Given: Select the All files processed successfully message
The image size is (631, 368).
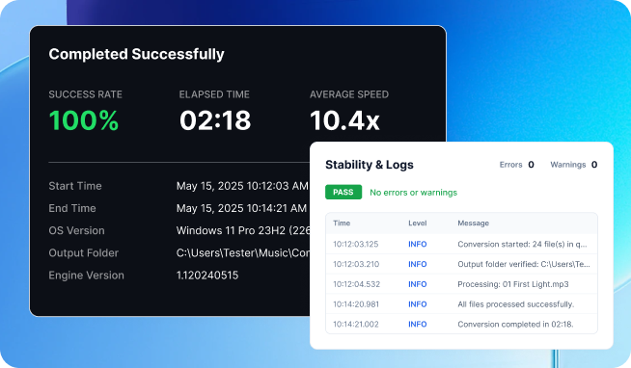Looking at the screenshot, I should (516, 304).
